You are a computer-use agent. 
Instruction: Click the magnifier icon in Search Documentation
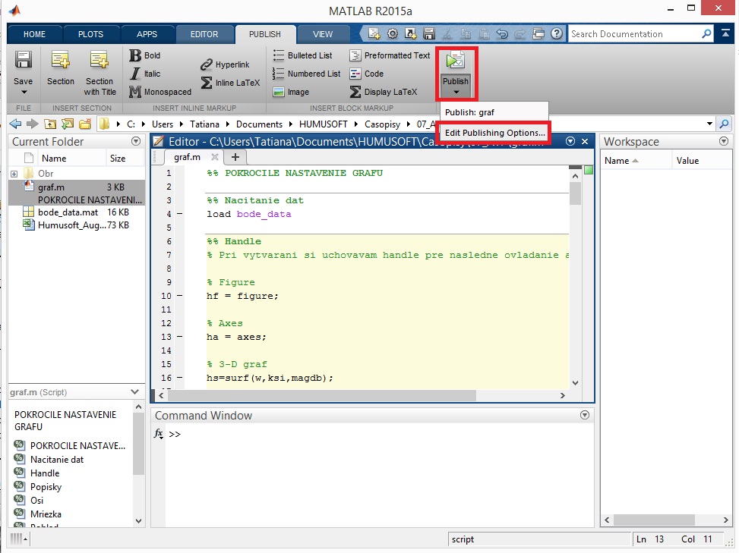[706, 34]
